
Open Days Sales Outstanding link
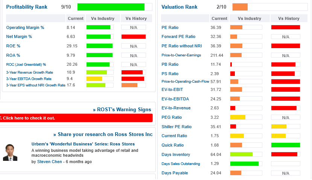point(181,164)
